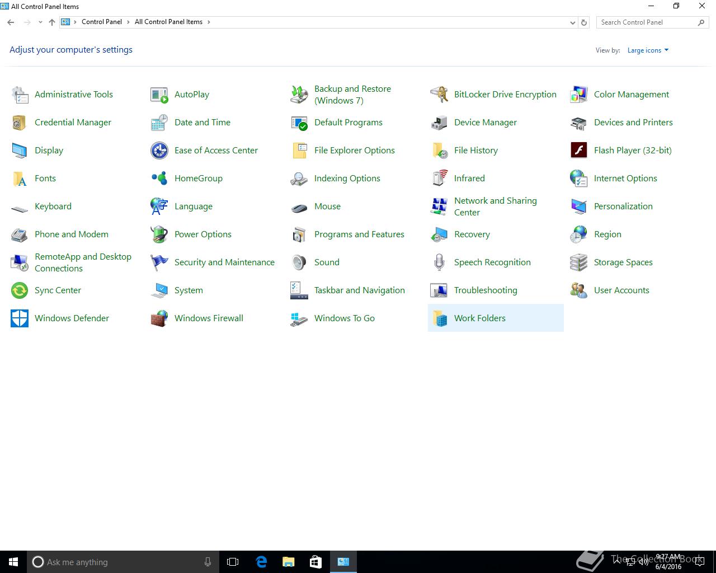Open Microsoft Edge from the taskbar
This screenshot has height=573, width=716.
pyautogui.click(x=261, y=562)
